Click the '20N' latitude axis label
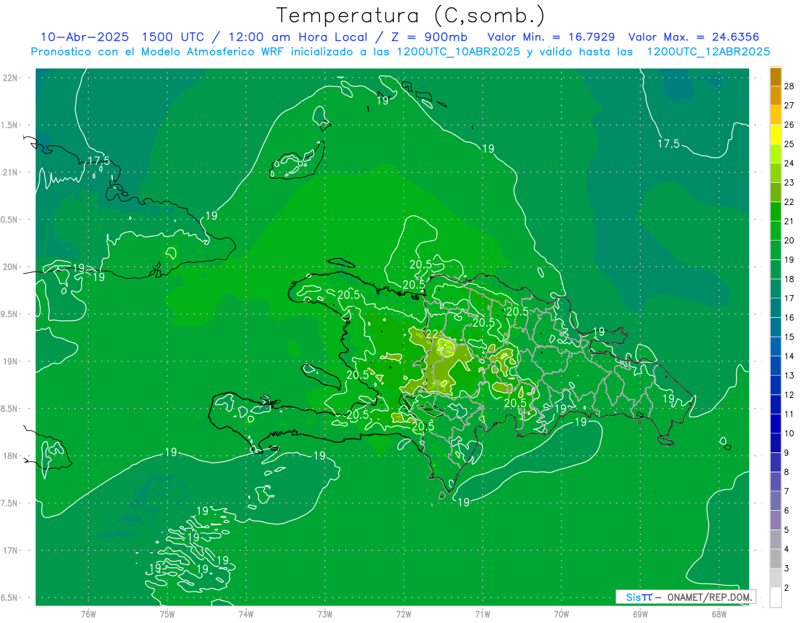 (x=10, y=267)
